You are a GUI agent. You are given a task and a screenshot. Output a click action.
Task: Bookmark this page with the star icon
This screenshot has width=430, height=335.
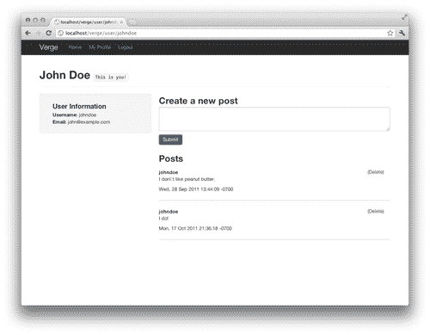pyautogui.click(x=390, y=33)
